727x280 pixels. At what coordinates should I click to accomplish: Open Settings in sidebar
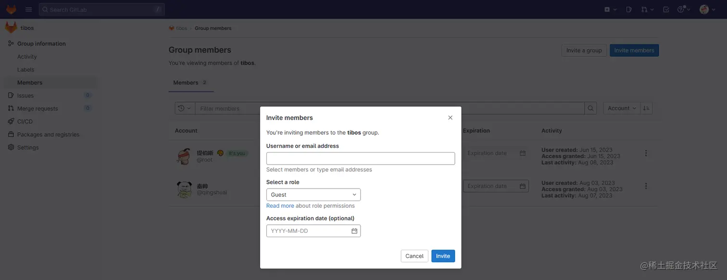[28, 147]
